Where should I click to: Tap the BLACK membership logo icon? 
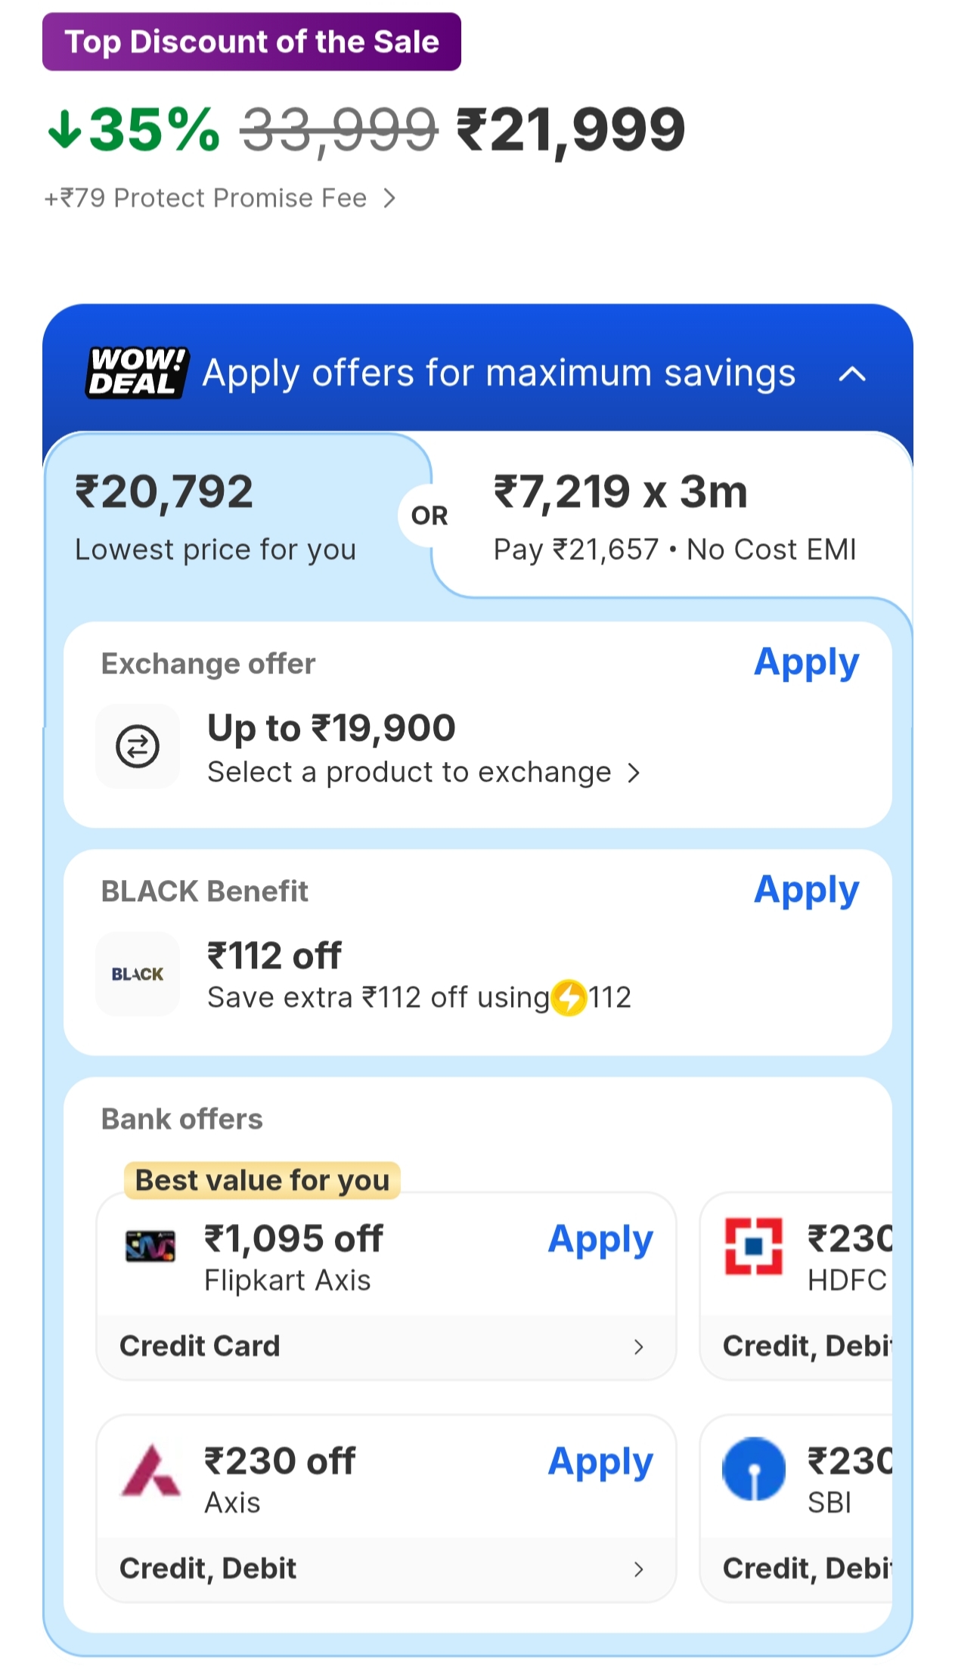[138, 974]
